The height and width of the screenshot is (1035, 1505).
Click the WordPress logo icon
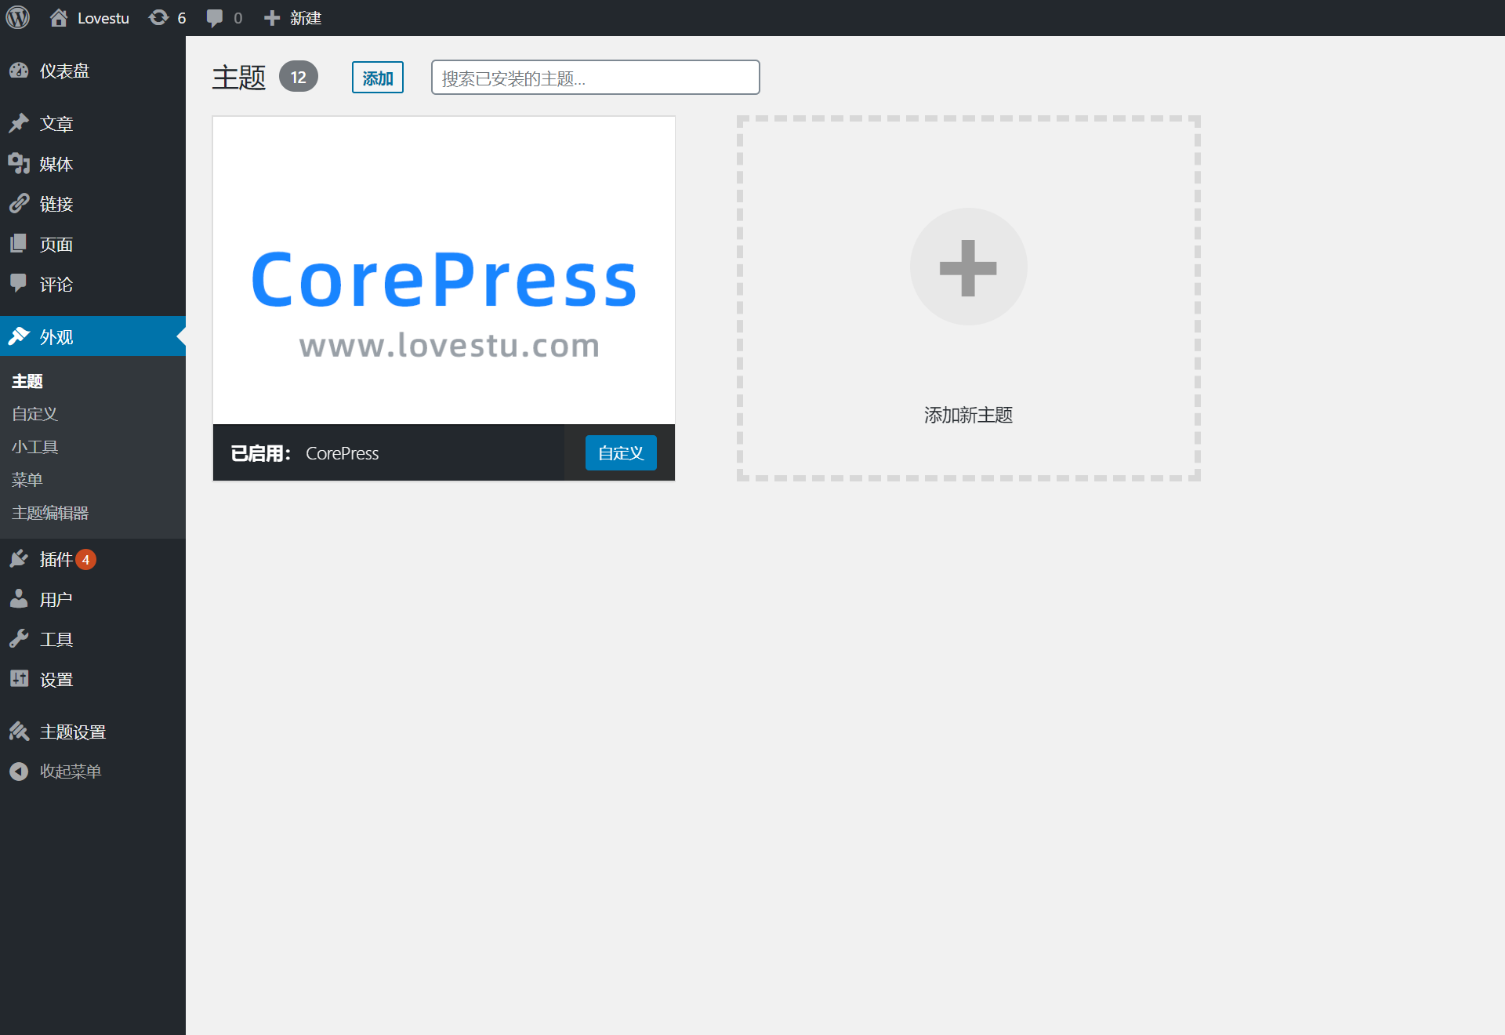17,17
